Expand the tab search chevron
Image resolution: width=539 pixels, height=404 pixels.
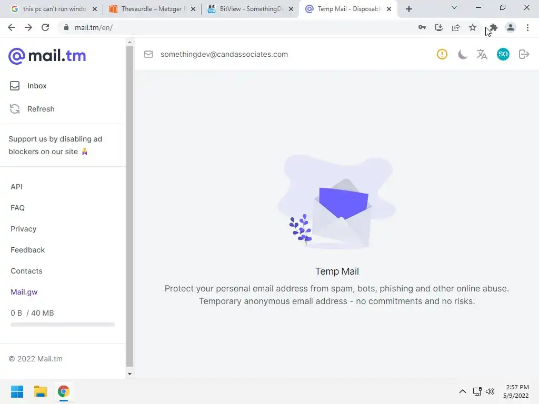click(454, 7)
